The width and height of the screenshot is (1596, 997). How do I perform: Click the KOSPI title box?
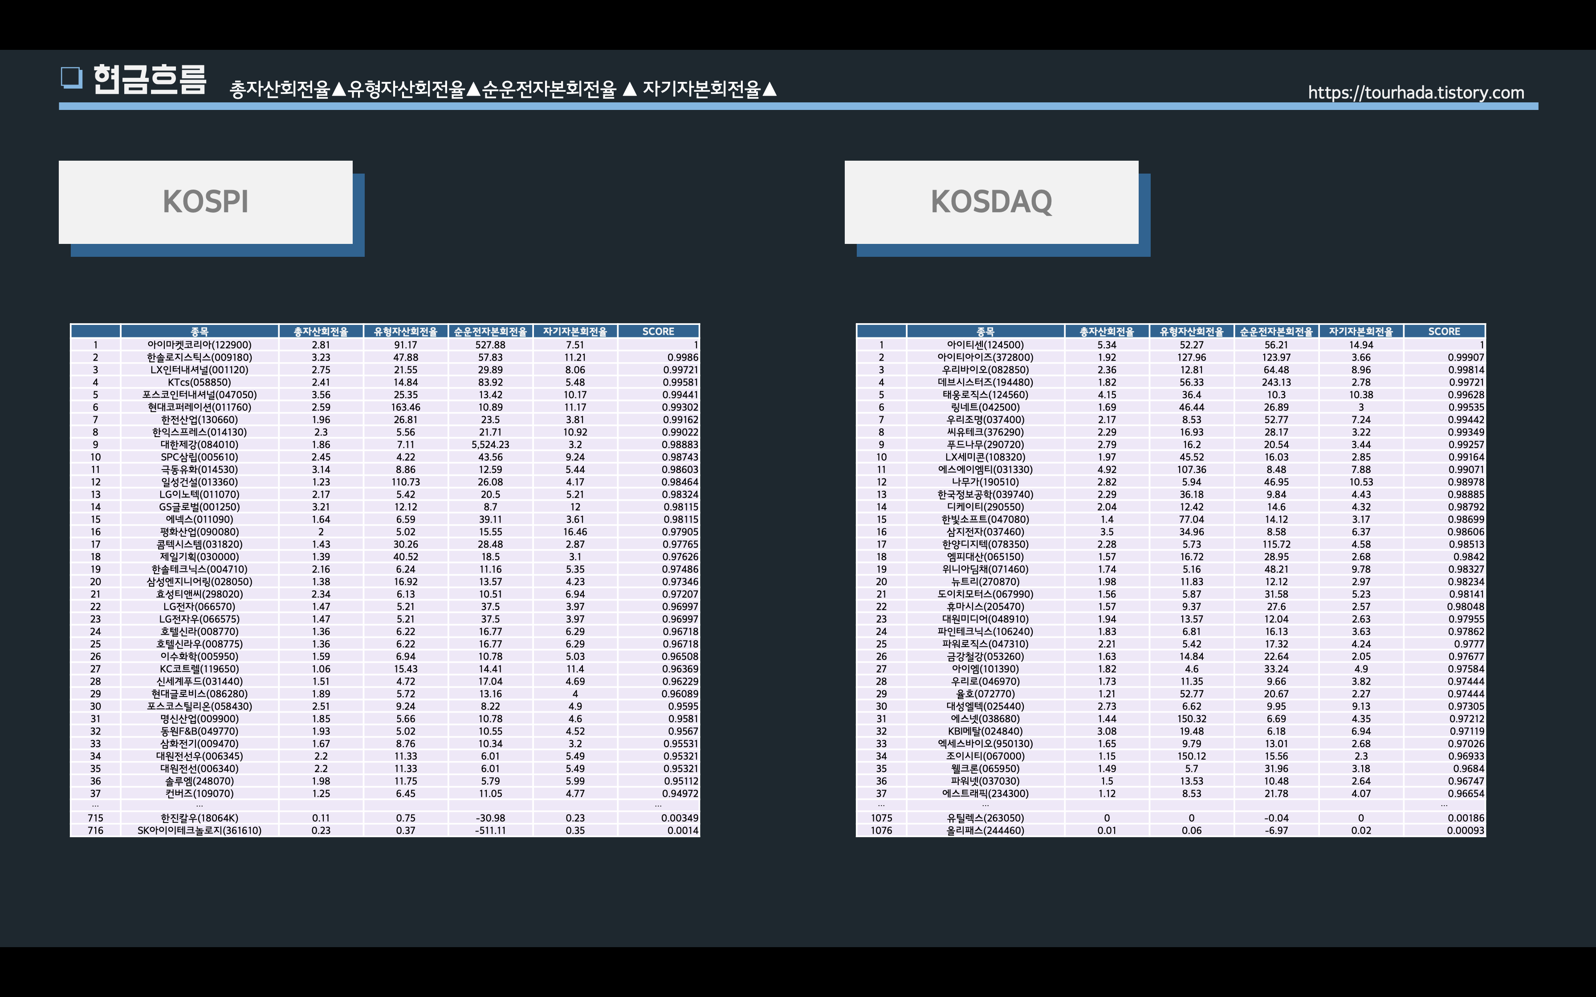tap(205, 202)
